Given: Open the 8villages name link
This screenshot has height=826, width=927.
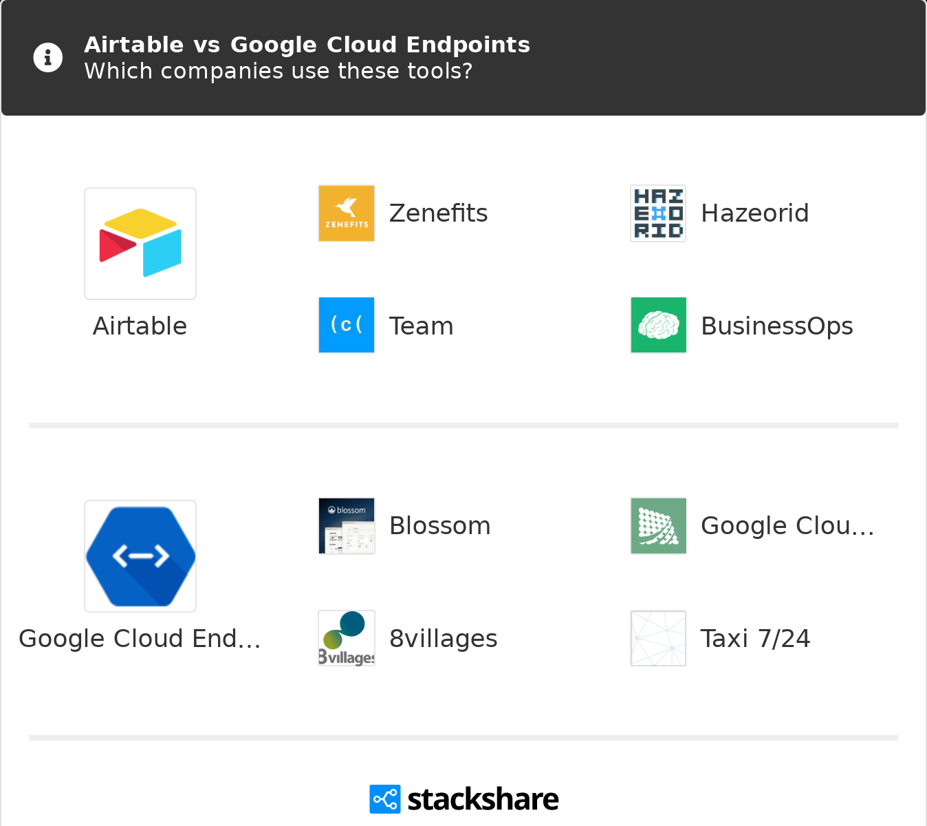Looking at the screenshot, I should 443,639.
